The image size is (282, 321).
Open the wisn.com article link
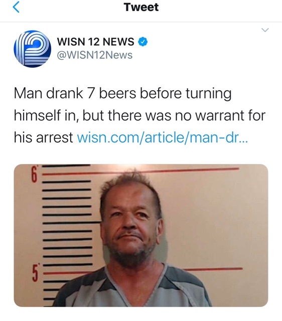coord(163,137)
